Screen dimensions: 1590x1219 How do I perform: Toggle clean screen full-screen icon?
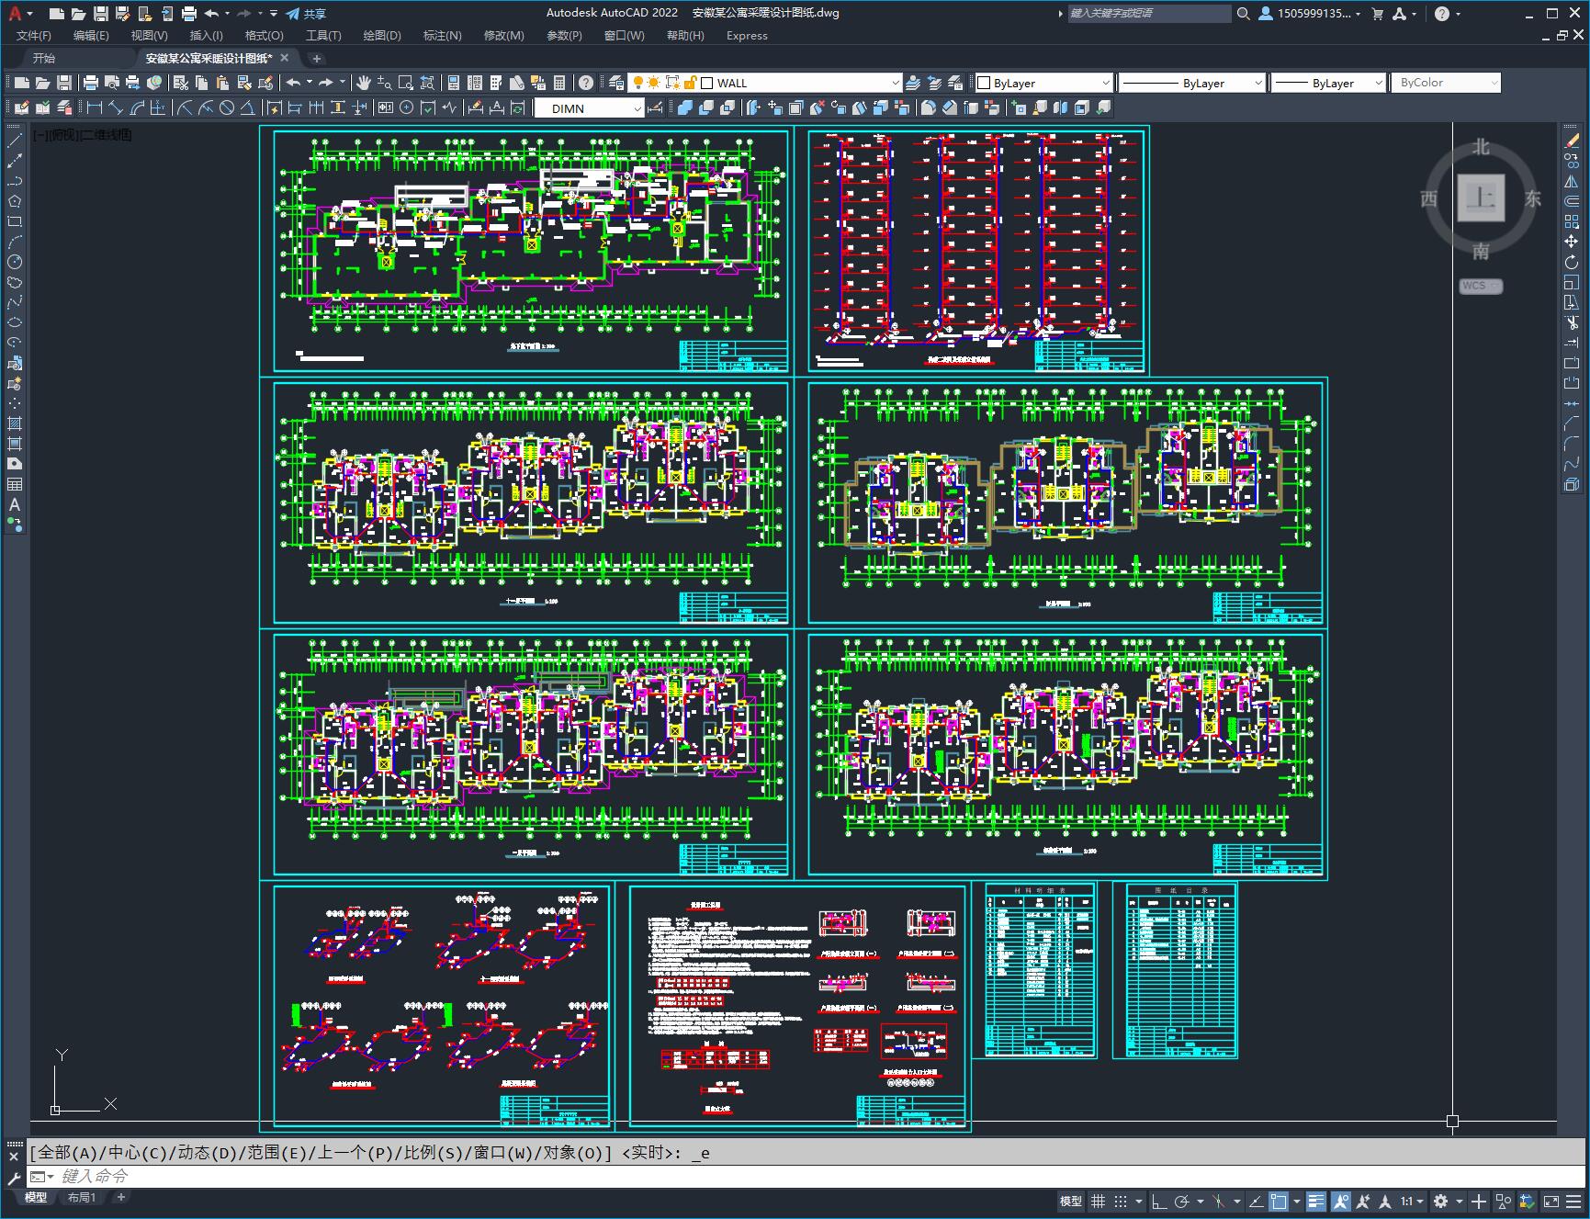coord(1551,1201)
